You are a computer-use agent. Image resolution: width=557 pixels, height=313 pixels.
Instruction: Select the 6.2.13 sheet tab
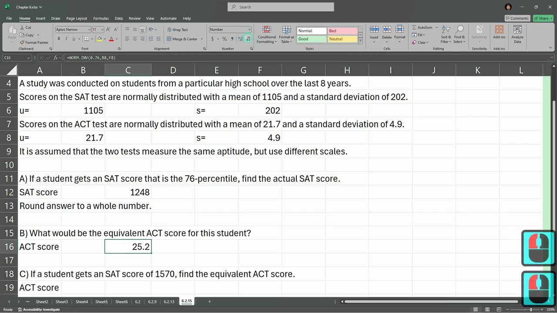point(169,302)
